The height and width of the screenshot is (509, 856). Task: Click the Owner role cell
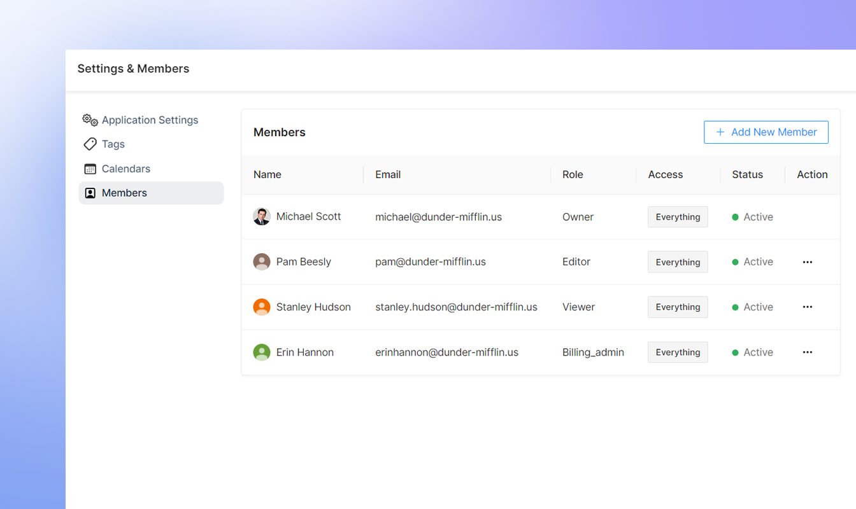click(x=578, y=217)
